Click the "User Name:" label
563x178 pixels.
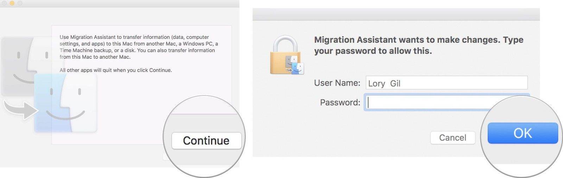tap(337, 83)
